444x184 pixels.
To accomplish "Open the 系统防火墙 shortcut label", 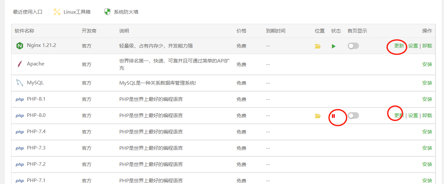I will tap(126, 12).
